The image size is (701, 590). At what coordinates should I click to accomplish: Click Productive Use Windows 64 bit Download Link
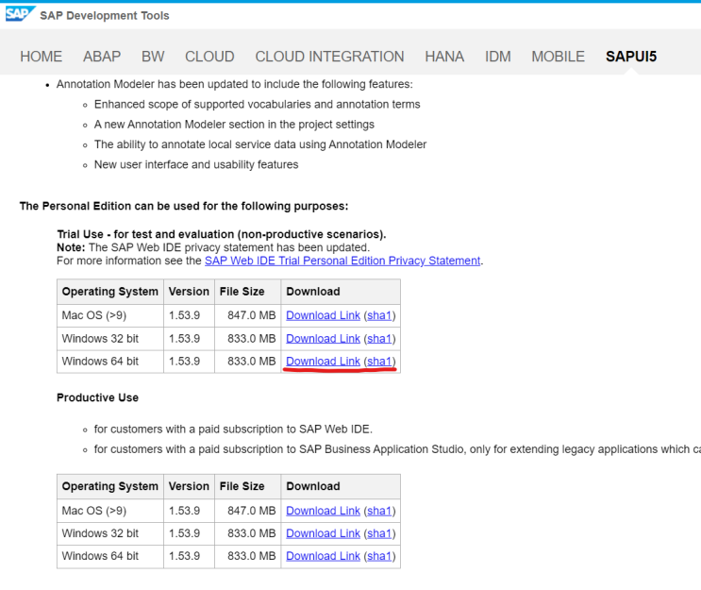point(323,556)
